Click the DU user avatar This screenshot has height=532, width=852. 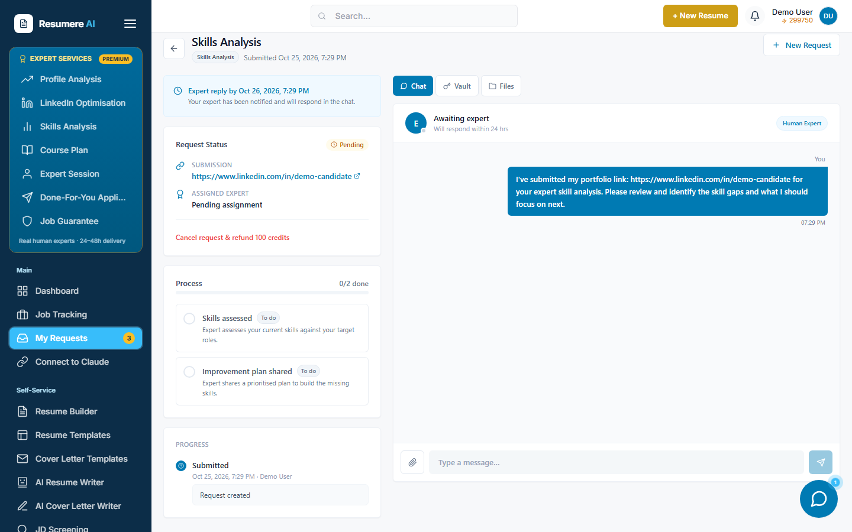828,16
